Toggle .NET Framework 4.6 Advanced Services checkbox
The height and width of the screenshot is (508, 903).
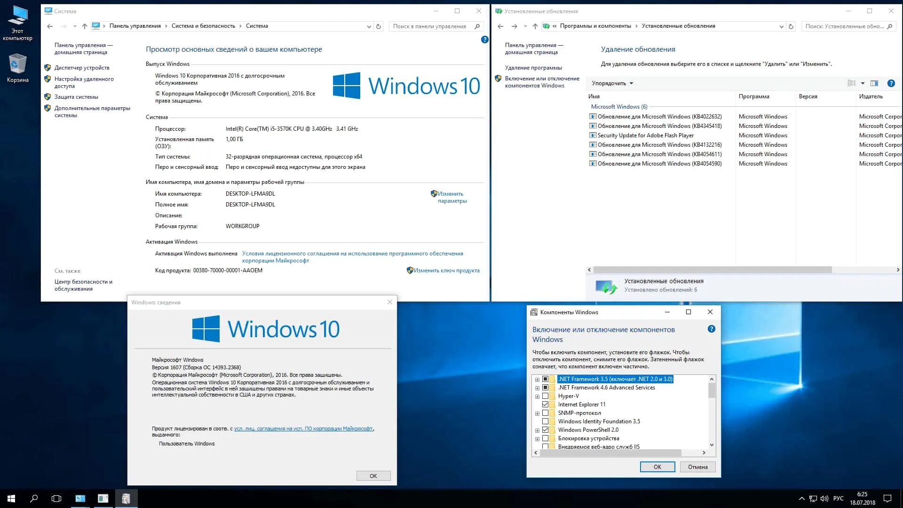pos(545,388)
